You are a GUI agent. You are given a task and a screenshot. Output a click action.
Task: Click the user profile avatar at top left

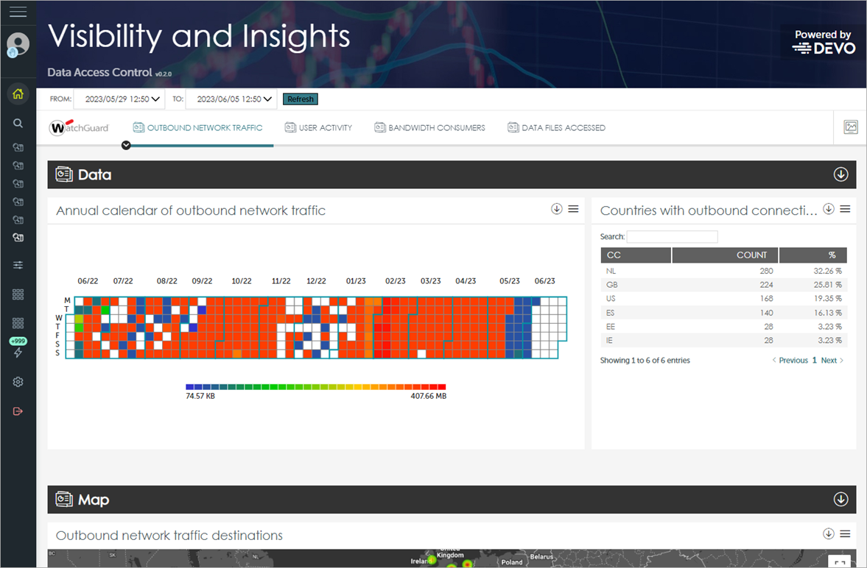click(16, 43)
